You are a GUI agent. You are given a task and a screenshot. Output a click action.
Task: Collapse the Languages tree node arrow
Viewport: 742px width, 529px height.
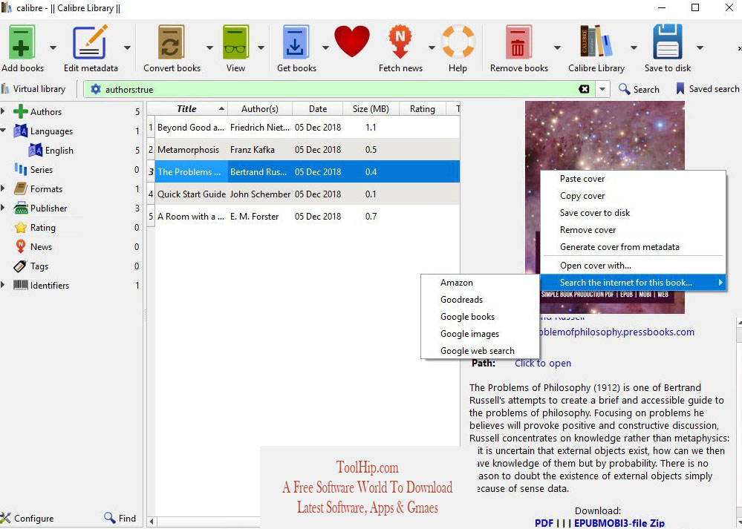3,131
